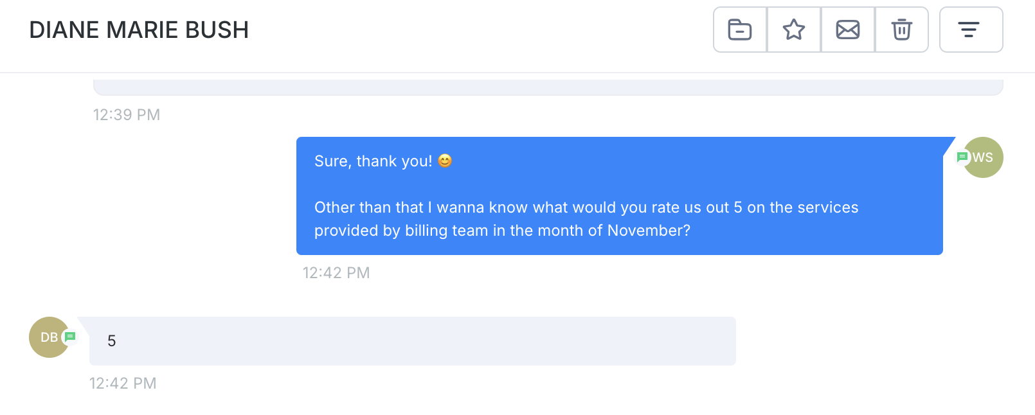The width and height of the screenshot is (1035, 415).
Task: Click green chat badge beside DB avatar
Action: pyautogui.click(x=70, y=337)
